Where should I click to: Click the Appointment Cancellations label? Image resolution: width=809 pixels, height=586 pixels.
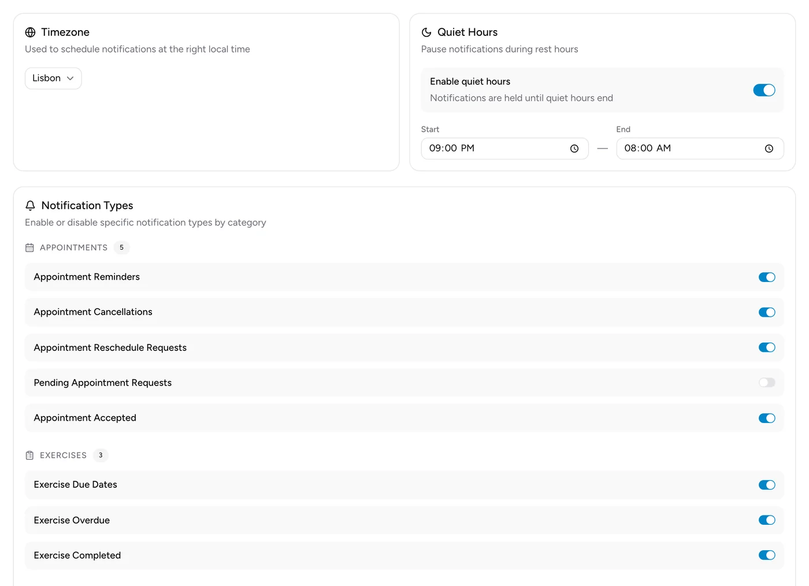[93, 312]
